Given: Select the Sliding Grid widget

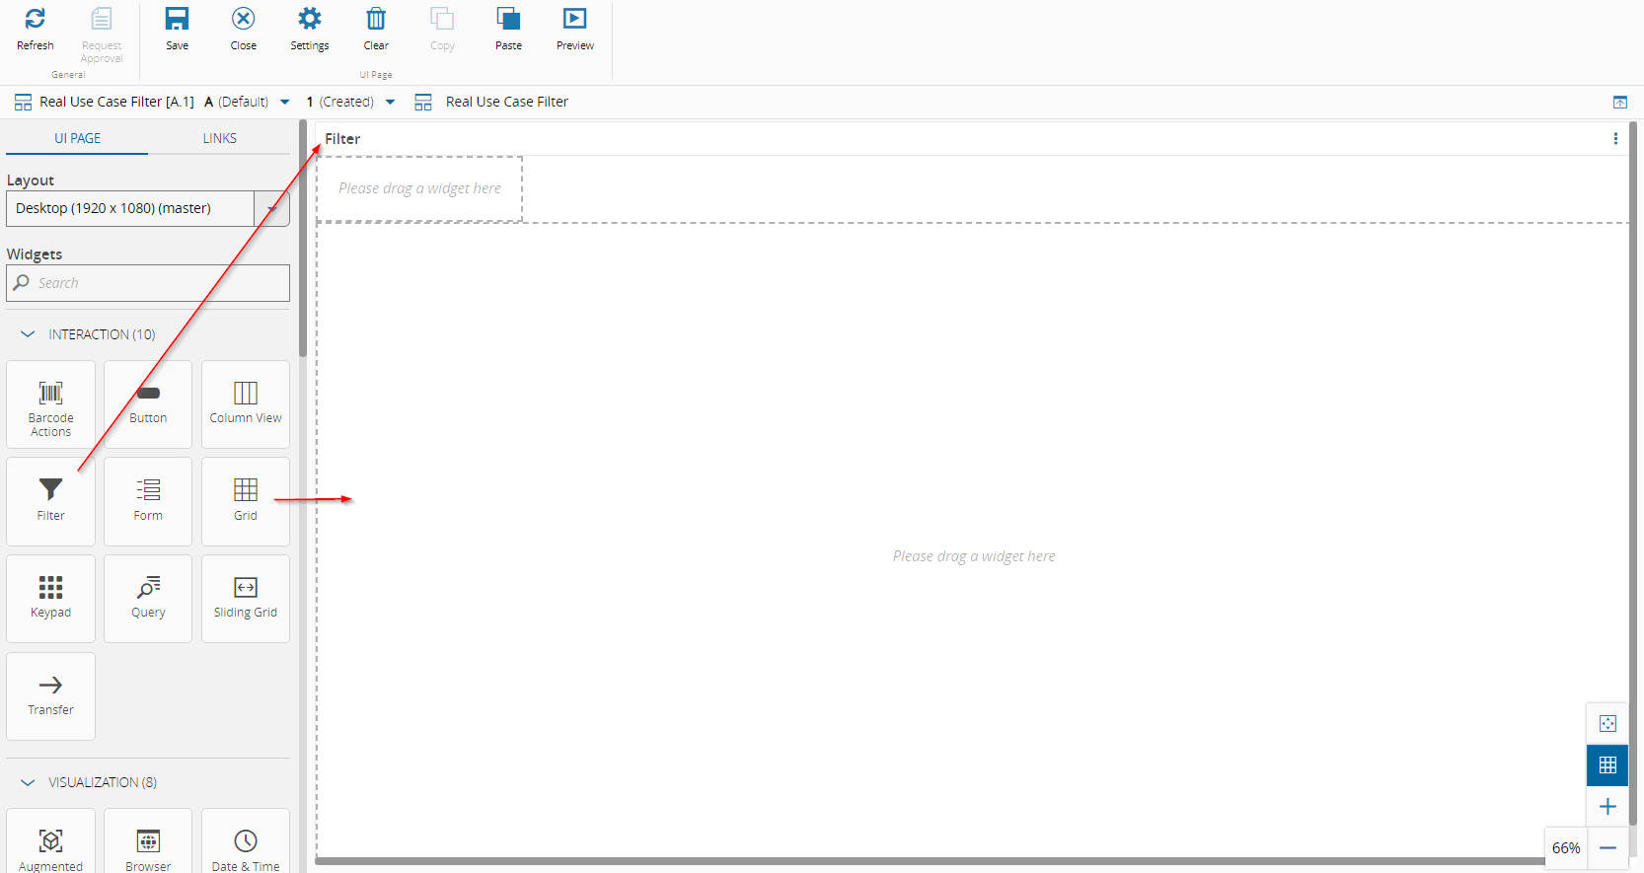Looking at the screenshot, I should click(x=246, y=599).
